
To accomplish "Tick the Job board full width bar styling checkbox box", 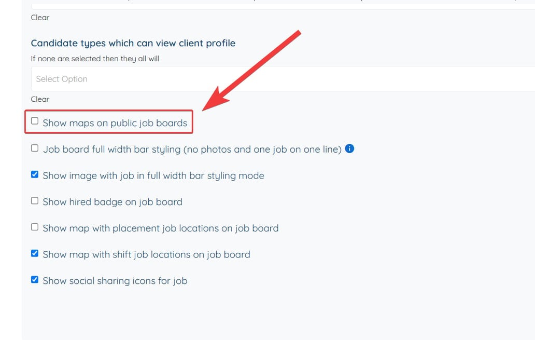I will (35, 148).
